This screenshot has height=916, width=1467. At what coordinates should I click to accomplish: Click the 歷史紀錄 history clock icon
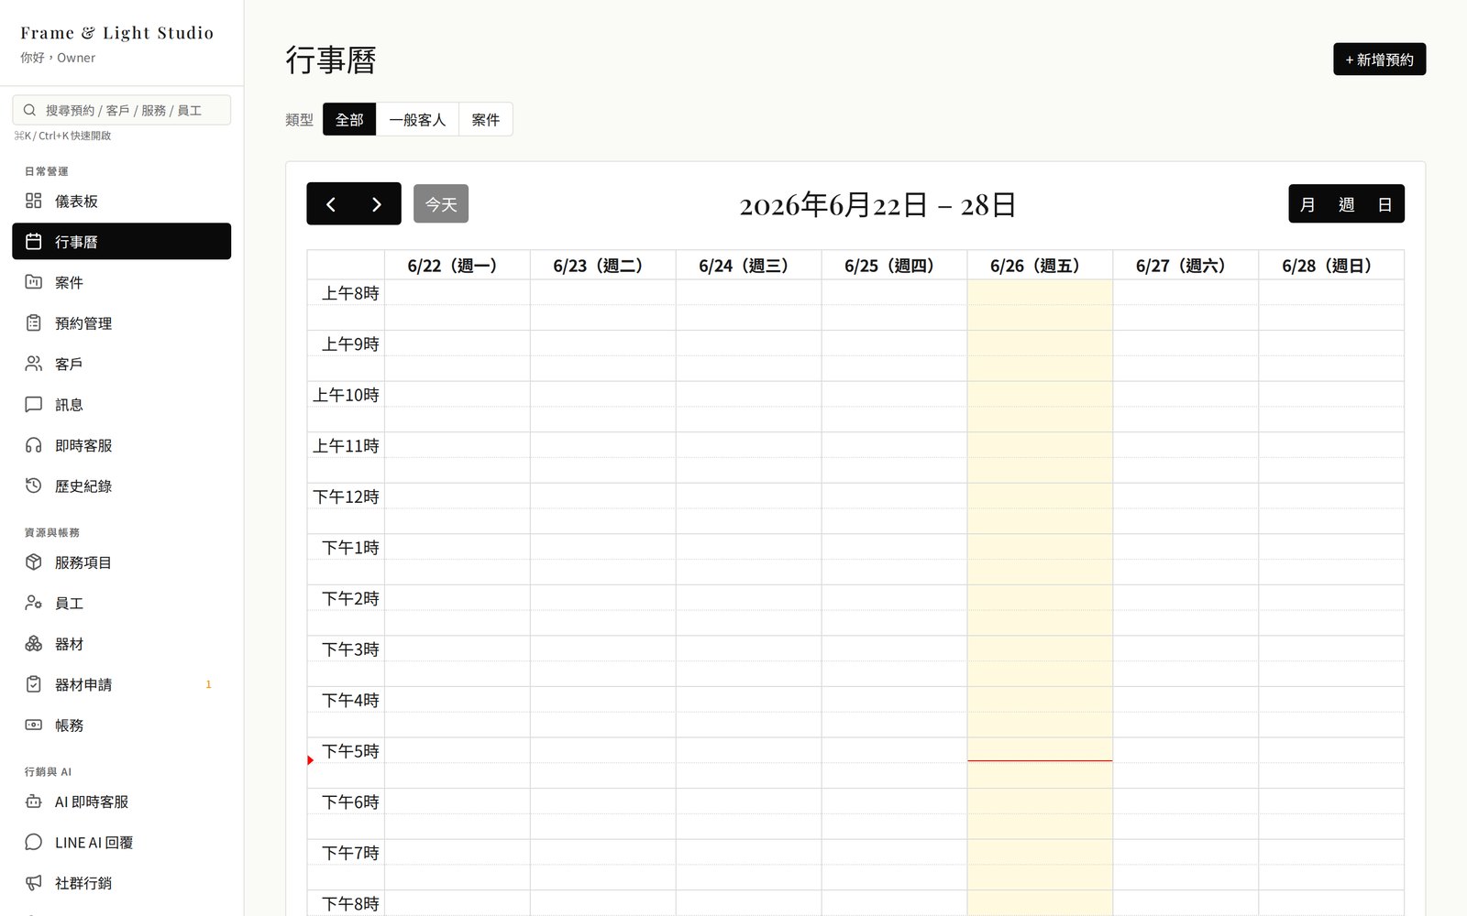34,485
